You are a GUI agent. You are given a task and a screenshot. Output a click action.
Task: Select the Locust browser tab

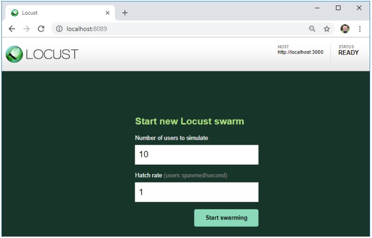[x=57, y=13]
